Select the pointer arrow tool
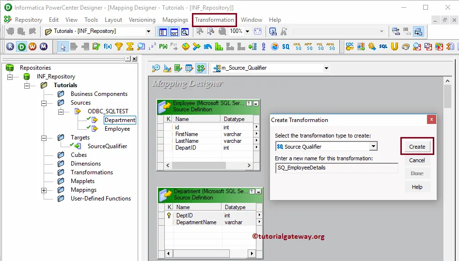 tap(63, 46)
